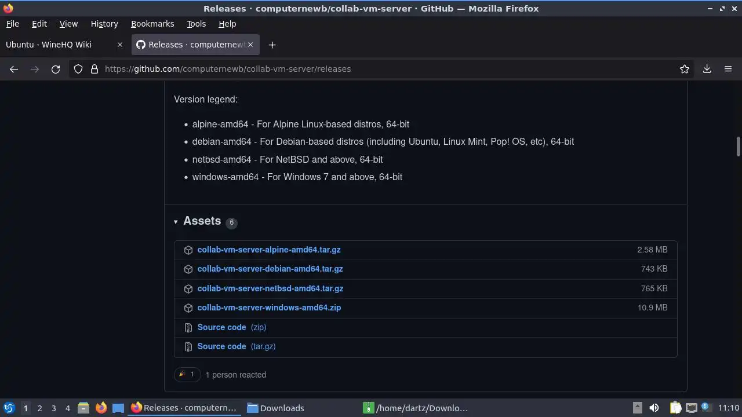Click package icon beside alpine-amd64 asset
The width and height of the screenshot is (742, 417).
point(188,250)
